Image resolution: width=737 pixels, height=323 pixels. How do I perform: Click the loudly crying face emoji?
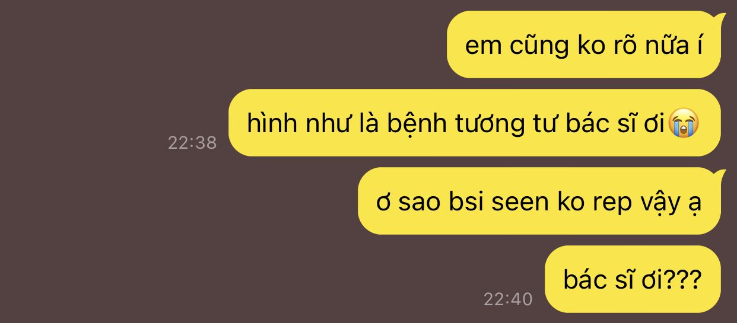[684, 124]
